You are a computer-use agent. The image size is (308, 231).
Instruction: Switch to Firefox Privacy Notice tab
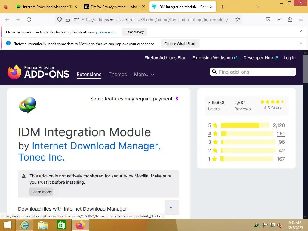[x=115, y=7]
